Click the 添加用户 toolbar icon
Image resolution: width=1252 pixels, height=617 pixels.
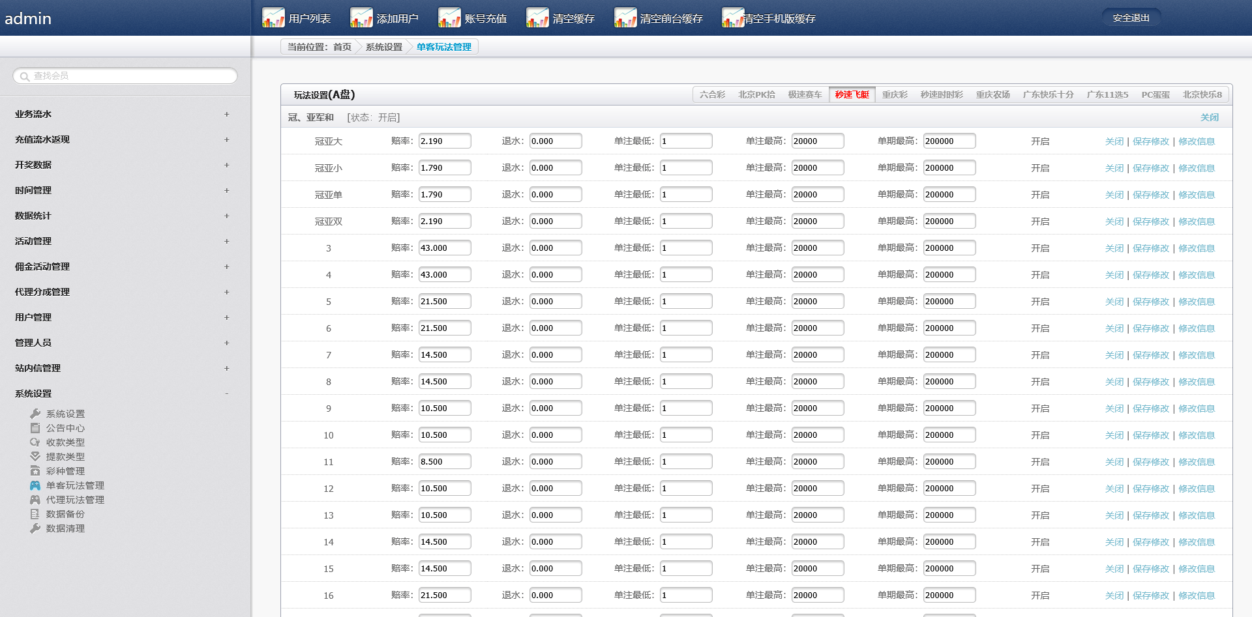click(x=361, y=18)
